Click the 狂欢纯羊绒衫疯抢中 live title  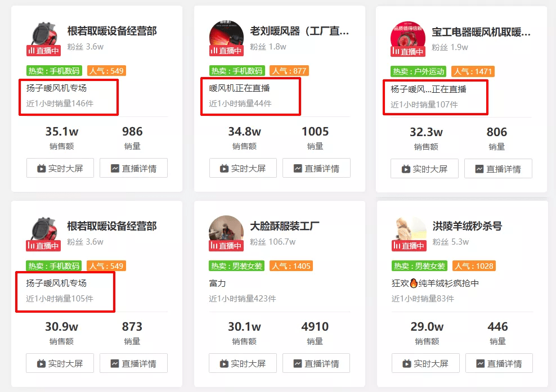click(x=435, y=283)
